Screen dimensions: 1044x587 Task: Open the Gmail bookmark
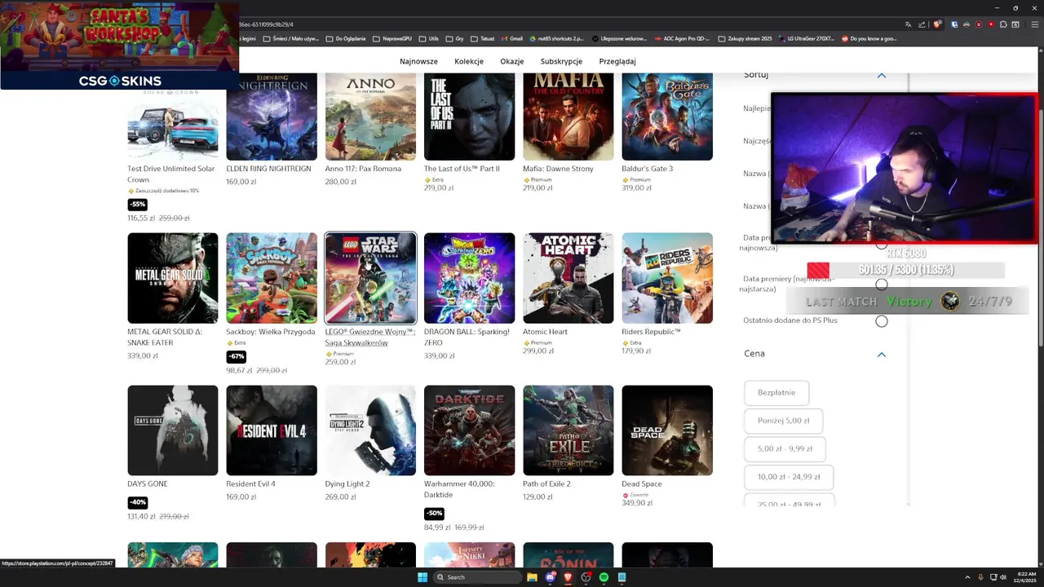(511, 38)
